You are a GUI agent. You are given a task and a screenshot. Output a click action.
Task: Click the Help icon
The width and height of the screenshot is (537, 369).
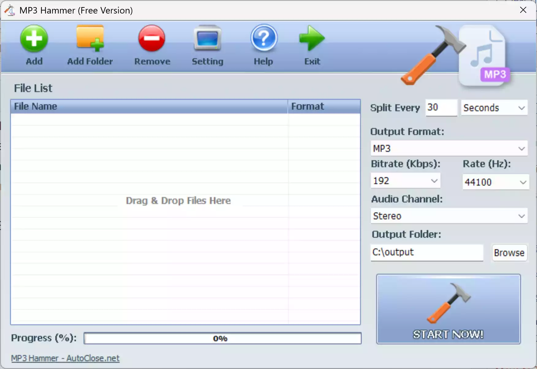[x=263, y=38]
